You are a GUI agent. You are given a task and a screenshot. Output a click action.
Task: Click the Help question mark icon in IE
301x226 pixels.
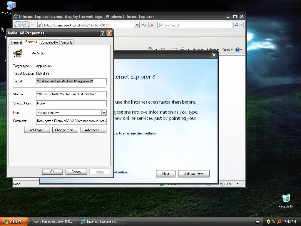click(237, 50)
